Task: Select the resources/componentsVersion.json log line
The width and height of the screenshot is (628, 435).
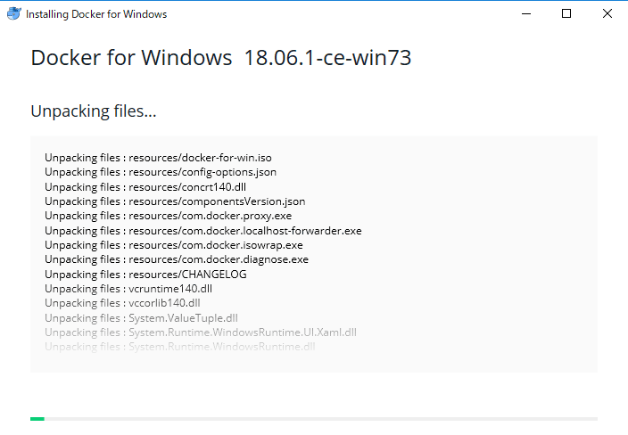Action: [x=175, y=201]
